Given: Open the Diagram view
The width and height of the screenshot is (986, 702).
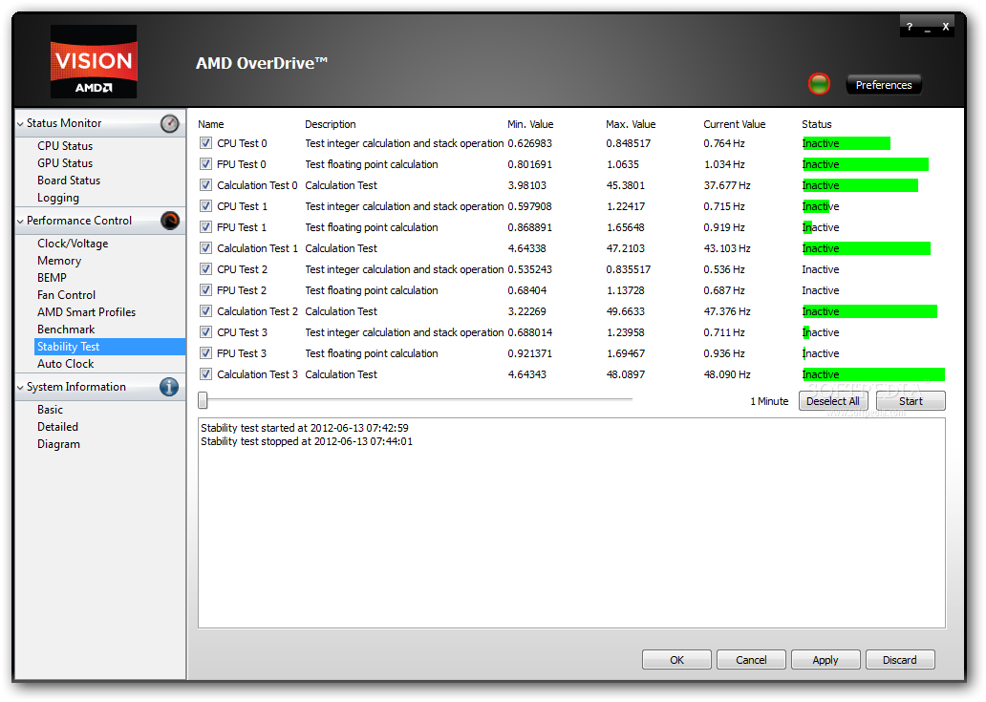Looking at the screenshot, I should tap(58, 444).
